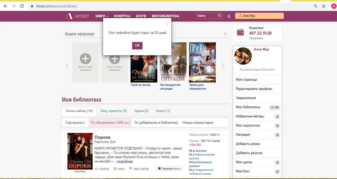Click first plus icon to rent a book
Viewport: 337px width, 179px height.
pos(85,59)
